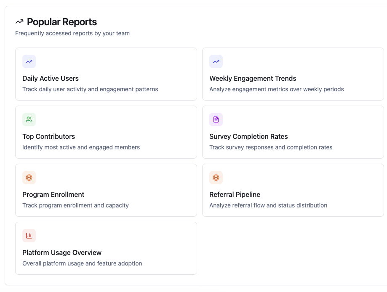Open the Daily Active Users report title
387x292 pixels.
tap(51, 78)
